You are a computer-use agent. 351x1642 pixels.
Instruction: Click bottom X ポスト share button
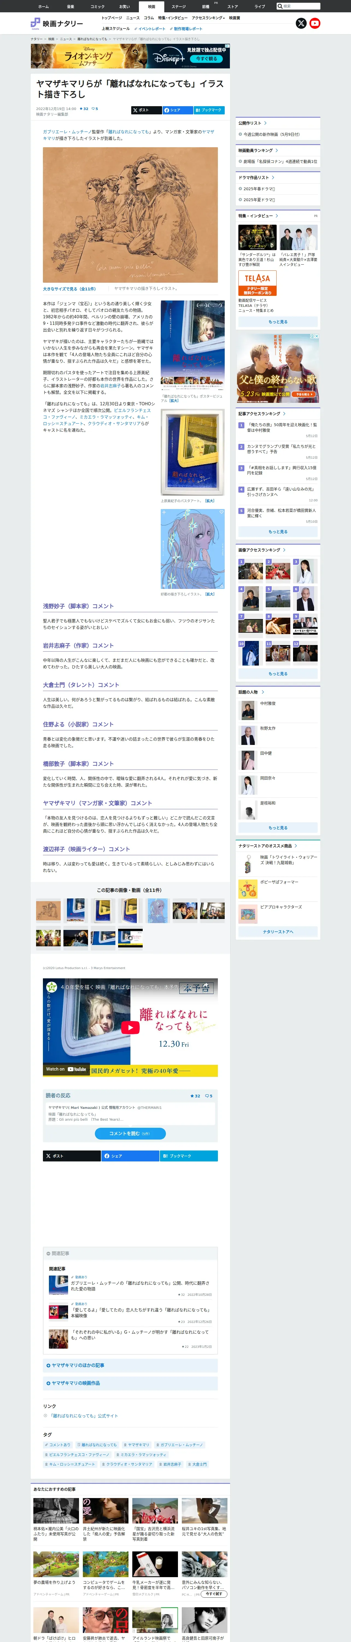tap(72, 1156)
